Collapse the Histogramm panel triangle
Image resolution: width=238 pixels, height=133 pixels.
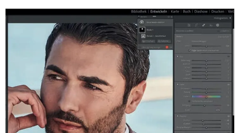(x=230, y=19)
